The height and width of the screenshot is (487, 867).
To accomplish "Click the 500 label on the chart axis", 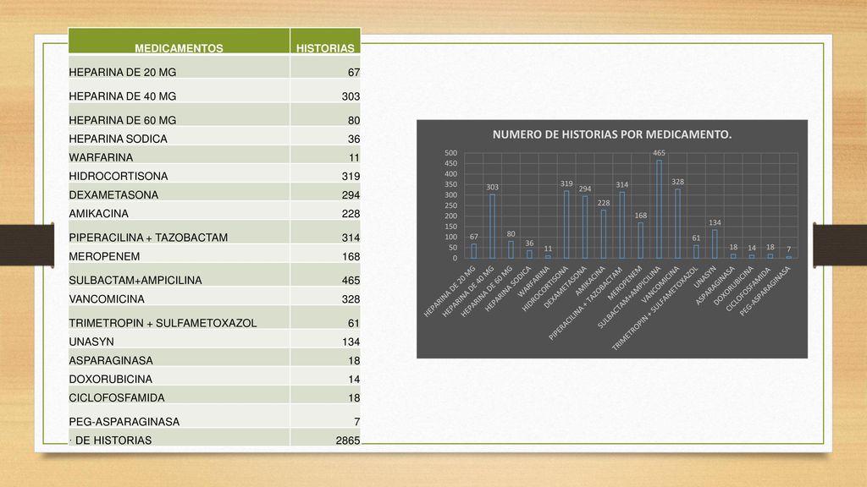I will pyautogui.click(x=450, y=153).
